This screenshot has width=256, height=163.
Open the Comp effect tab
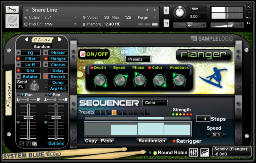(x=58, y=83)
